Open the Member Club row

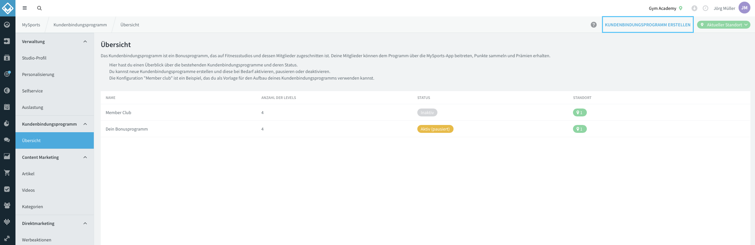(x=425, y=112)
